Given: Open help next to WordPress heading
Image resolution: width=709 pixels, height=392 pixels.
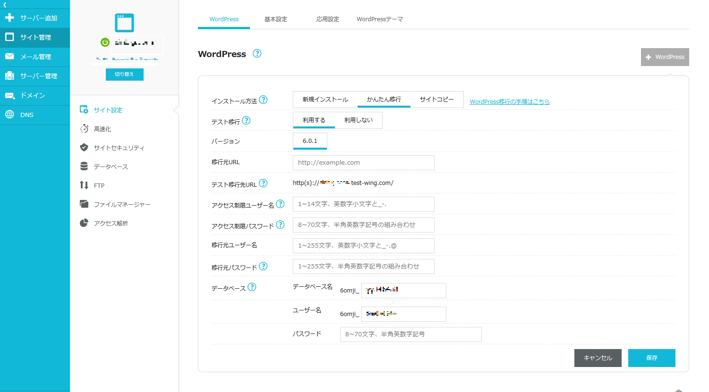Looking at the screenshot, I should click(x=257, y=53).
